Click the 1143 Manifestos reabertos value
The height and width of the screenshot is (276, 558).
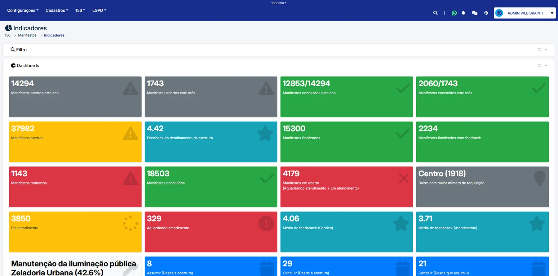tap(19, 174)
